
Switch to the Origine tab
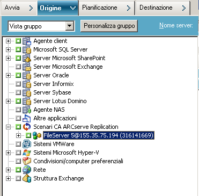(57, 8)
